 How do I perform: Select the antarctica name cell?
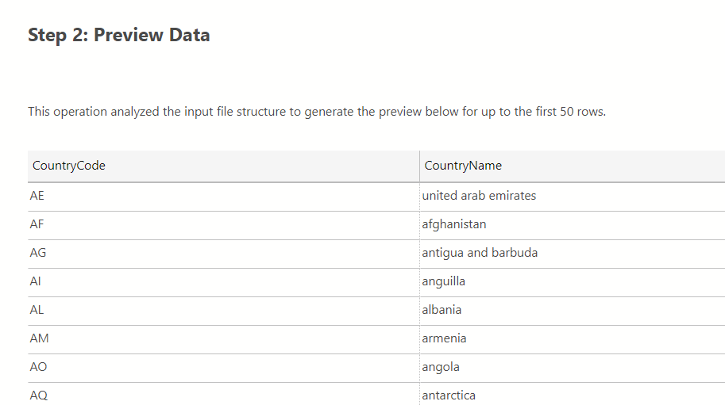tap(449, 395)
